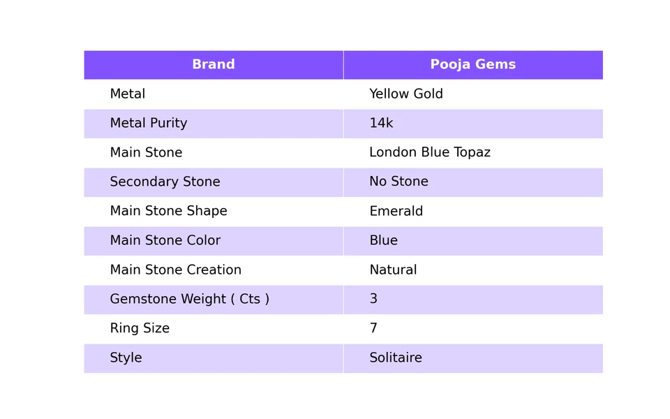This screenshot has height=419, width=670.
Task: Click the Main Stone Shape label
Action: pos(168,212)
